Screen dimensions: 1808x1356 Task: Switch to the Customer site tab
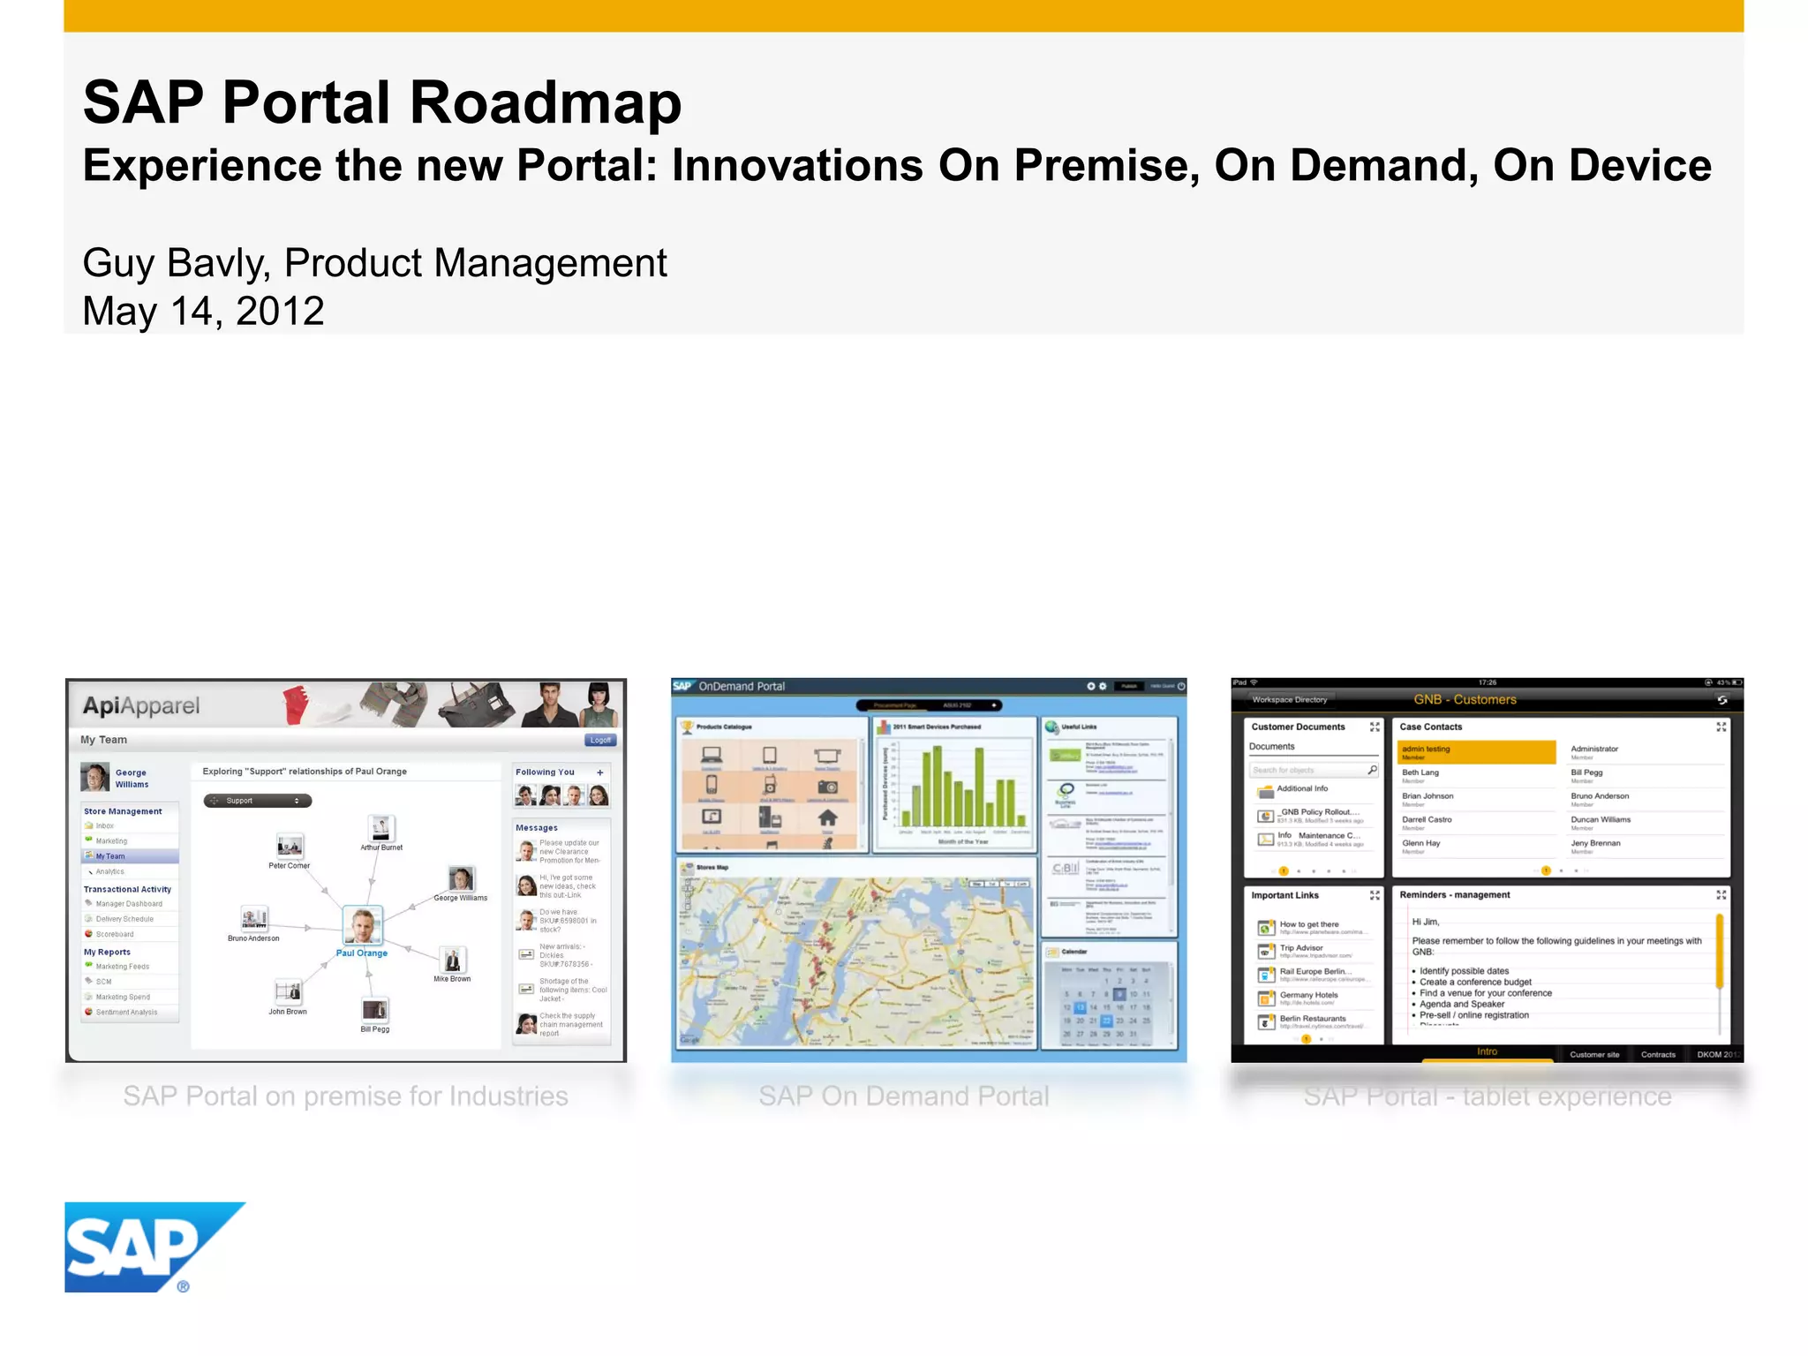(1594, 1054)
